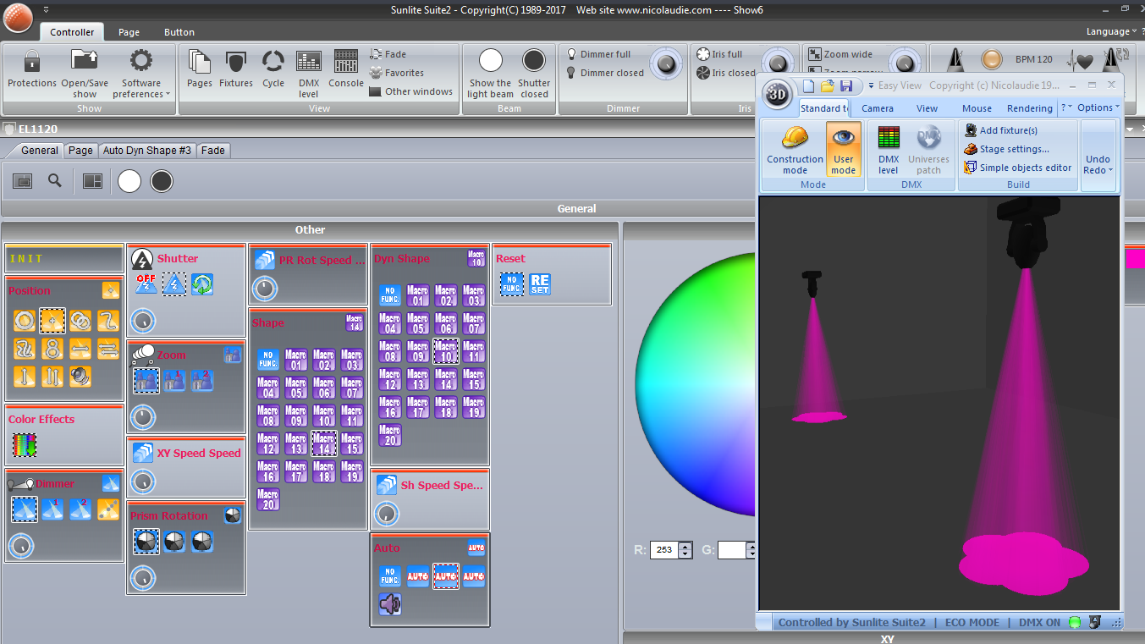1145x644 pixels.
Task: Open the Button ribbon tab
Action: (x=179, y=32)
